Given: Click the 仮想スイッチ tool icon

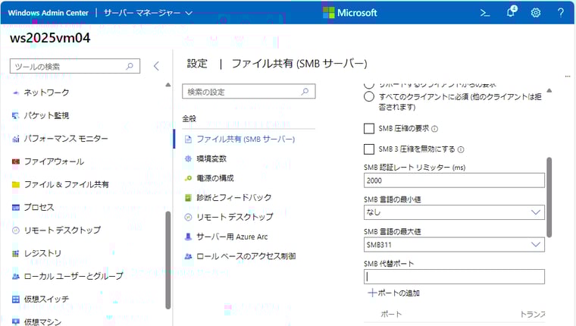Looking at the screenshot, I should click(x=15, y=299).
